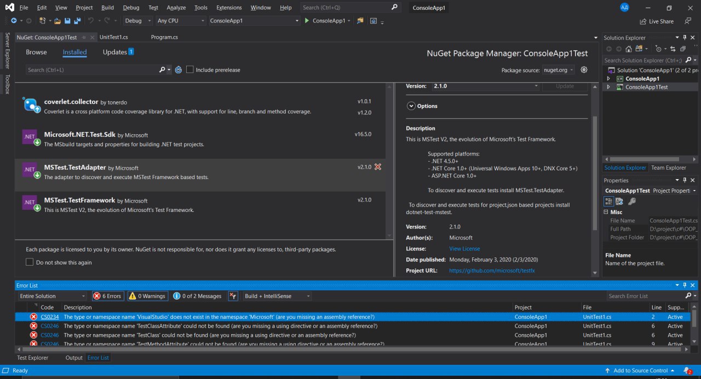Toggle the 6 Errors filter

tap(107, 296)
